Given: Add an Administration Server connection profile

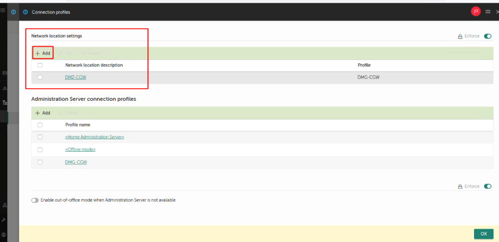Looking at the screenshot, I should 43,113.
